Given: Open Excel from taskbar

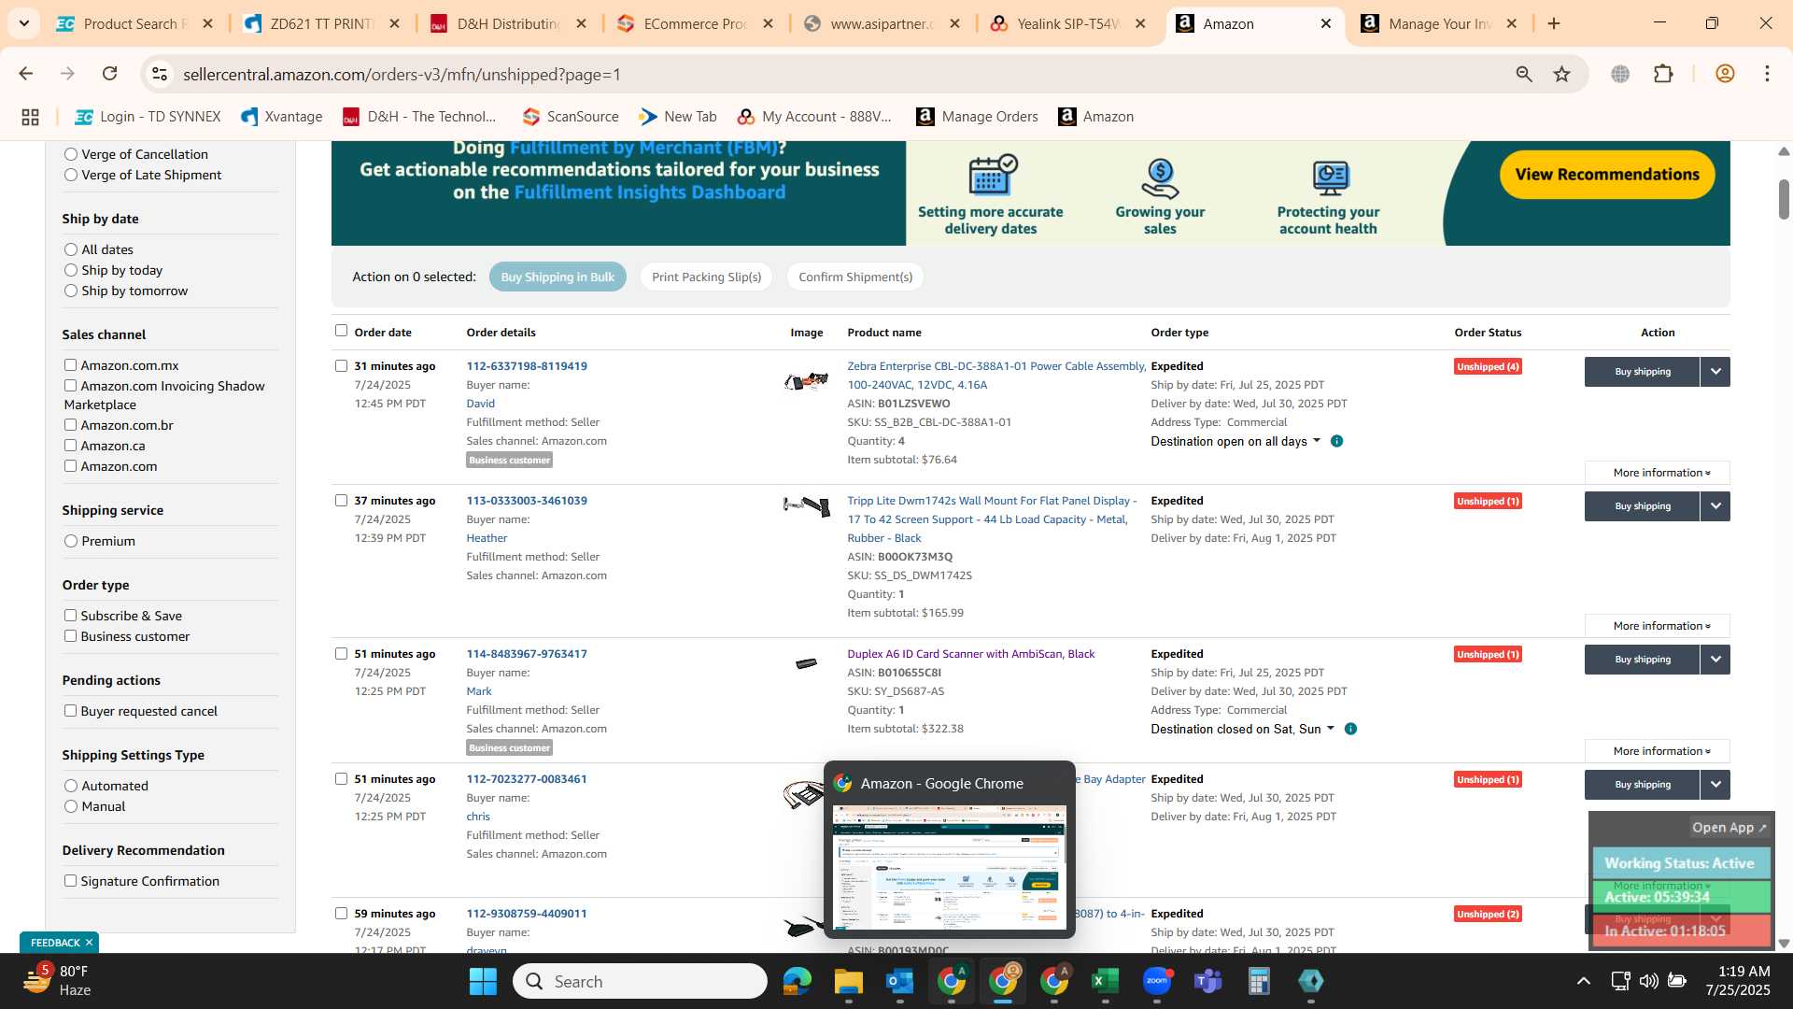Looking at the screenshot, I should (x=1105, y=981).
